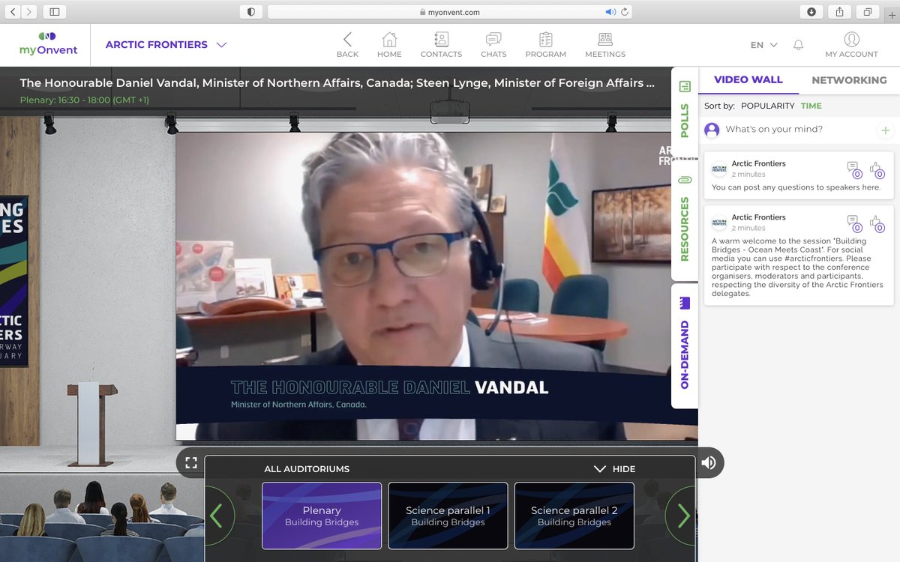Click the Daniel Vandal video stream
This screenshot has height=562, width=900.
click(x=436, y=286)
